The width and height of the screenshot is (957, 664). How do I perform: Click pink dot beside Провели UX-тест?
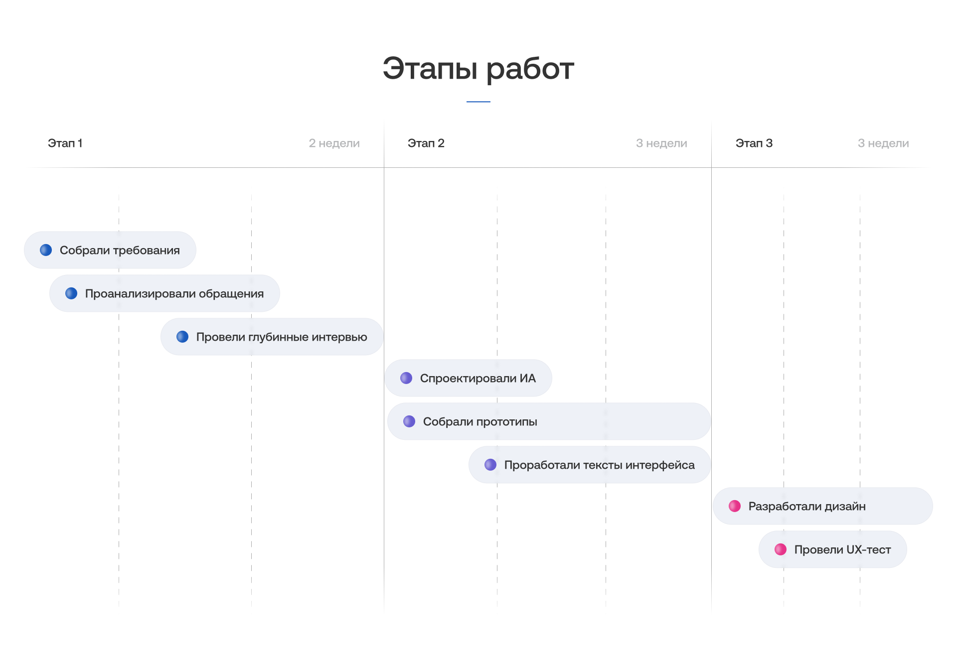[x=781, y=549]
